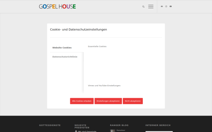Open the Kanutour post thumbnail

pos(112,131)
